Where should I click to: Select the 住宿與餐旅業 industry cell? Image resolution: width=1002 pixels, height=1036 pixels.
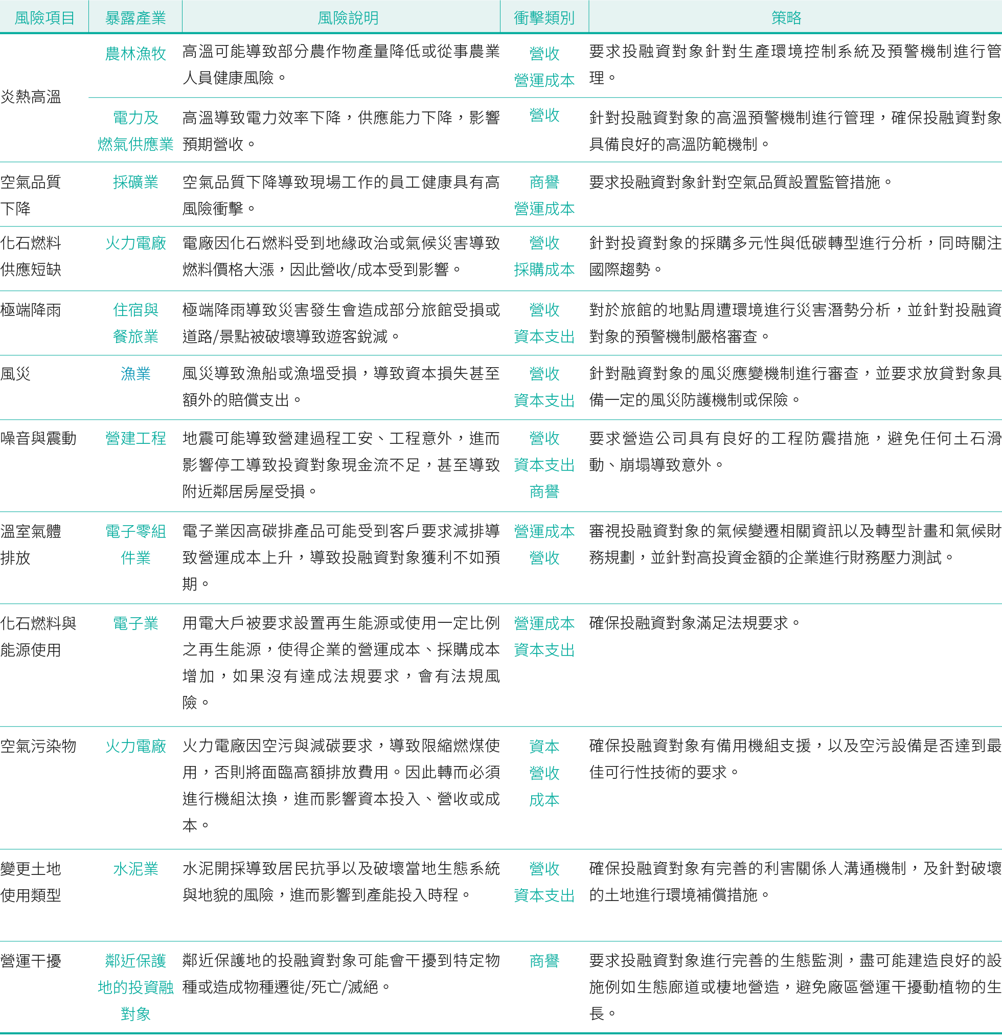pos(135,323)
